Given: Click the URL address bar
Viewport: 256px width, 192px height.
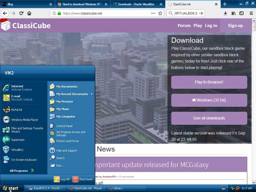Looking at the screenshot, I should pos(107,13).
